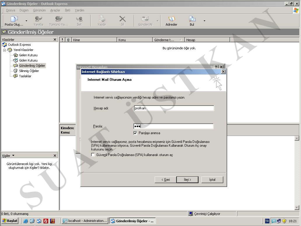The image size is (301, 226).
Task: Select the Gönderilmiş Öğeler folder
Action: coord(32,66)
